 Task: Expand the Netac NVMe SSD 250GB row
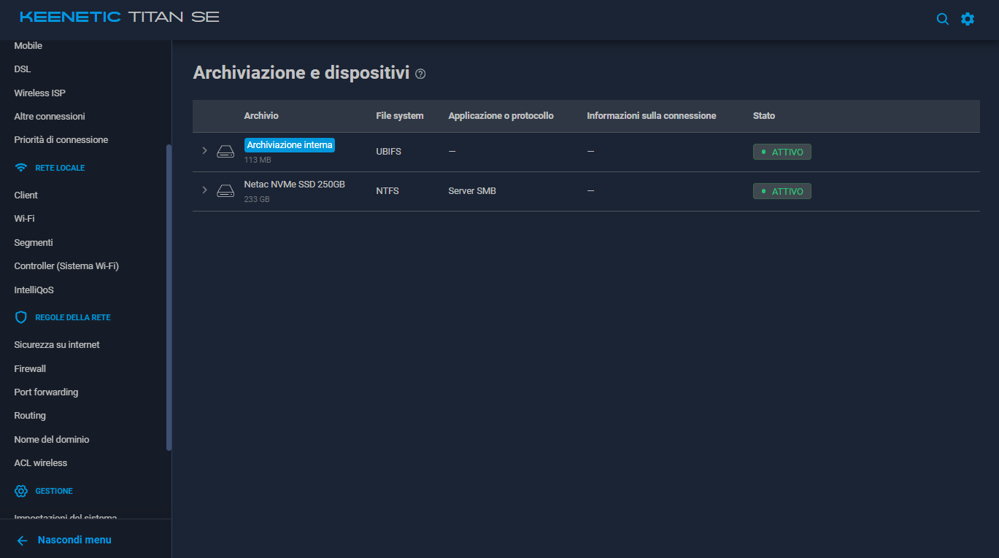204,190
